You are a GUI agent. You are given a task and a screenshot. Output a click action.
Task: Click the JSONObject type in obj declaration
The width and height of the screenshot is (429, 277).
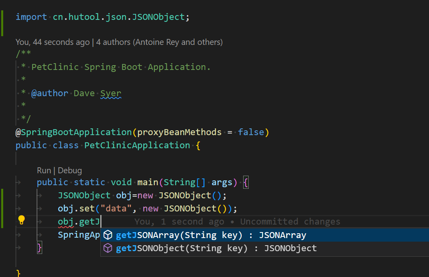(84, 195)
